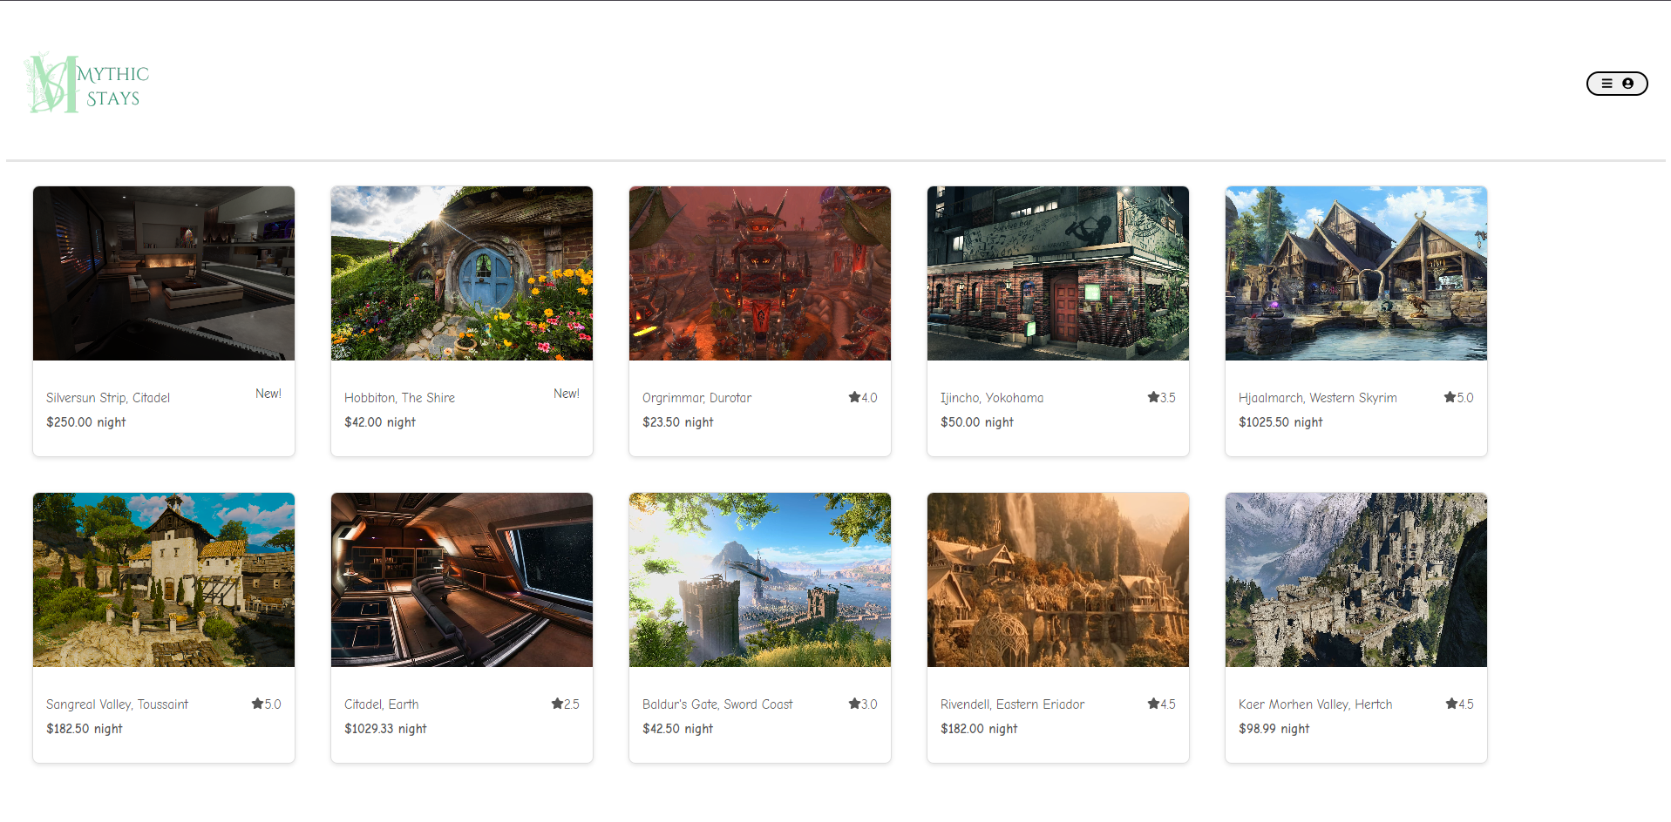Open the Rivendell, Eastern Eriador photo
The width and height of the screenshot is (1671, 822).
1058,580
